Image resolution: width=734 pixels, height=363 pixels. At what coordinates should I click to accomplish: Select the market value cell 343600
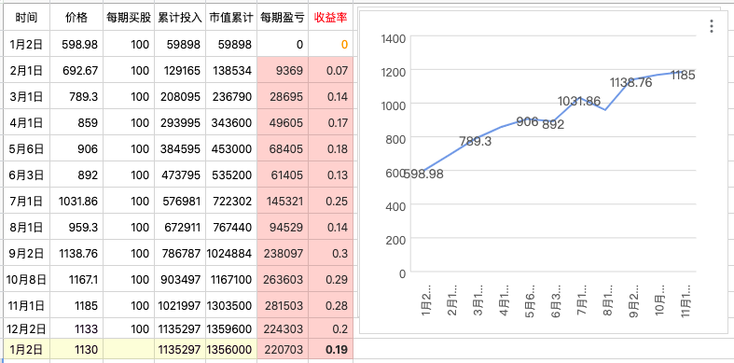click(x=230, y=123)
